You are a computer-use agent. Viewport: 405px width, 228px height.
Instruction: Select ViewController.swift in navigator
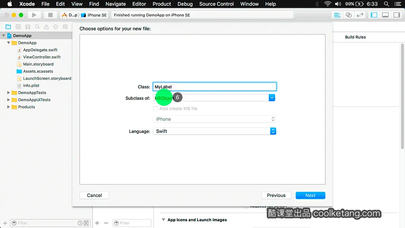(42, 57)
